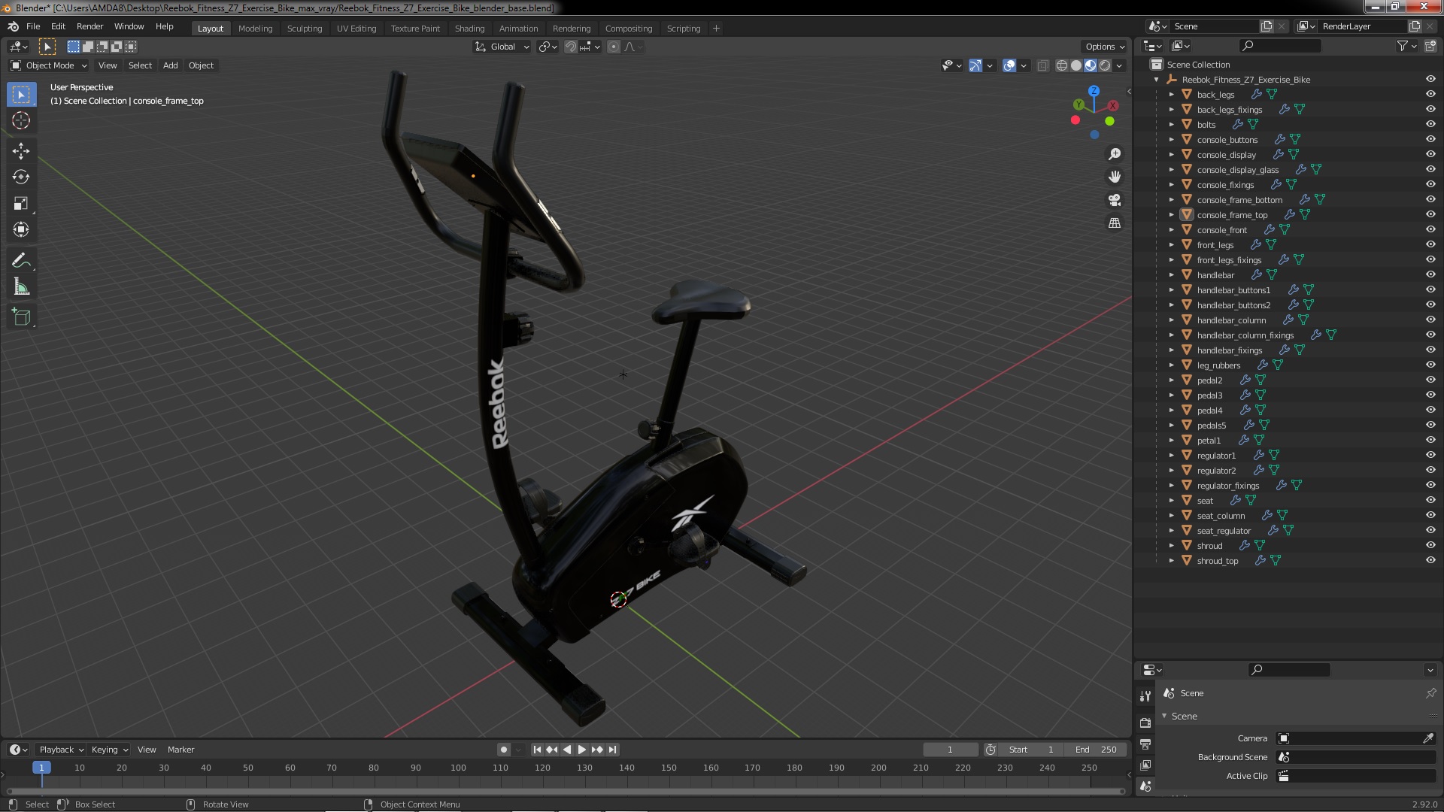Expand the console_buttons tree item
This screenshot has height=812, width=1444.
pyautogui.click(x=1171, y=140)
